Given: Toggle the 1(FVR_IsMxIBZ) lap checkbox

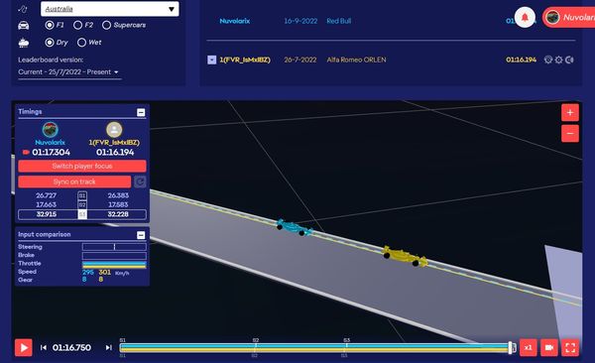Looking at the screenshot, I should pyautogui.click(x=212, y=60).
